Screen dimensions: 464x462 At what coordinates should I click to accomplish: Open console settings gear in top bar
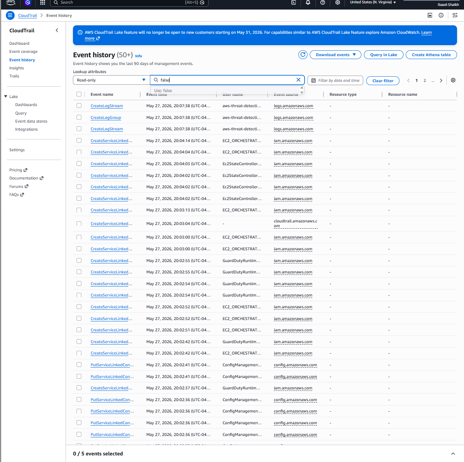click(338, 2)
